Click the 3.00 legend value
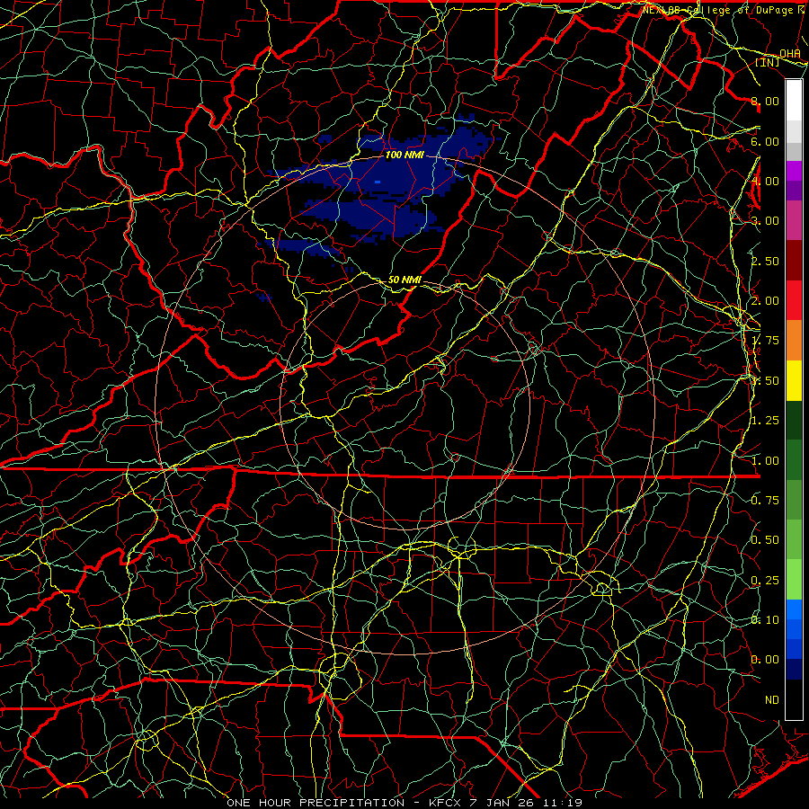This screenshot has width=809, height=809. click(765, 221)
